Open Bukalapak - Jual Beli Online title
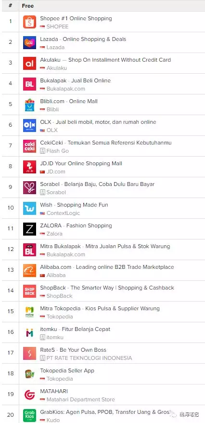 click(76, 80)
